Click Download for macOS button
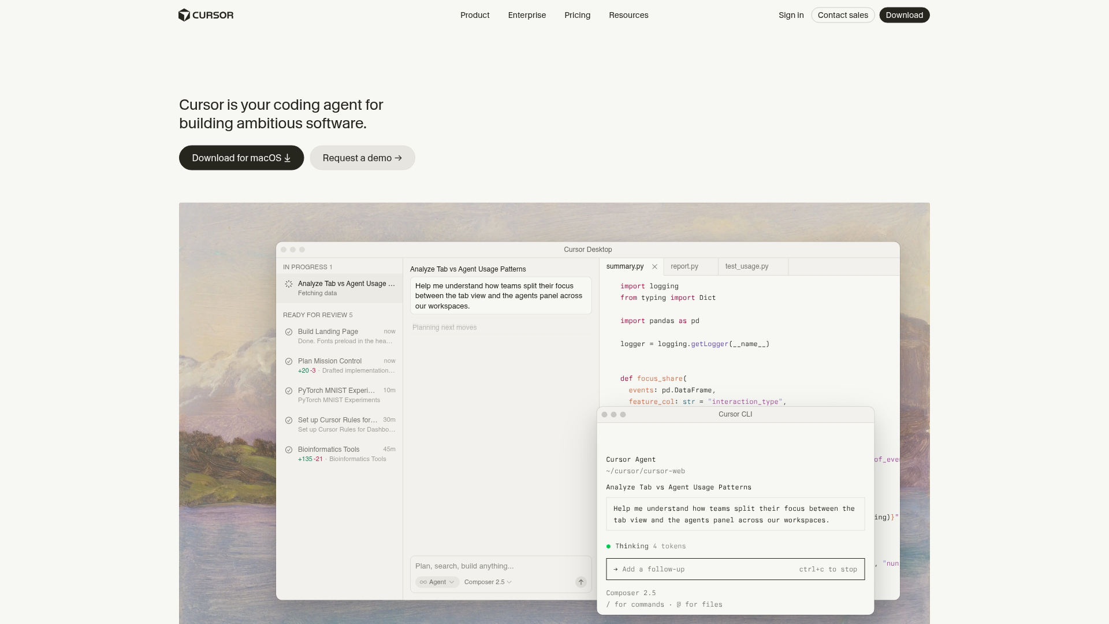The image size is (1109, 624). 241,158
